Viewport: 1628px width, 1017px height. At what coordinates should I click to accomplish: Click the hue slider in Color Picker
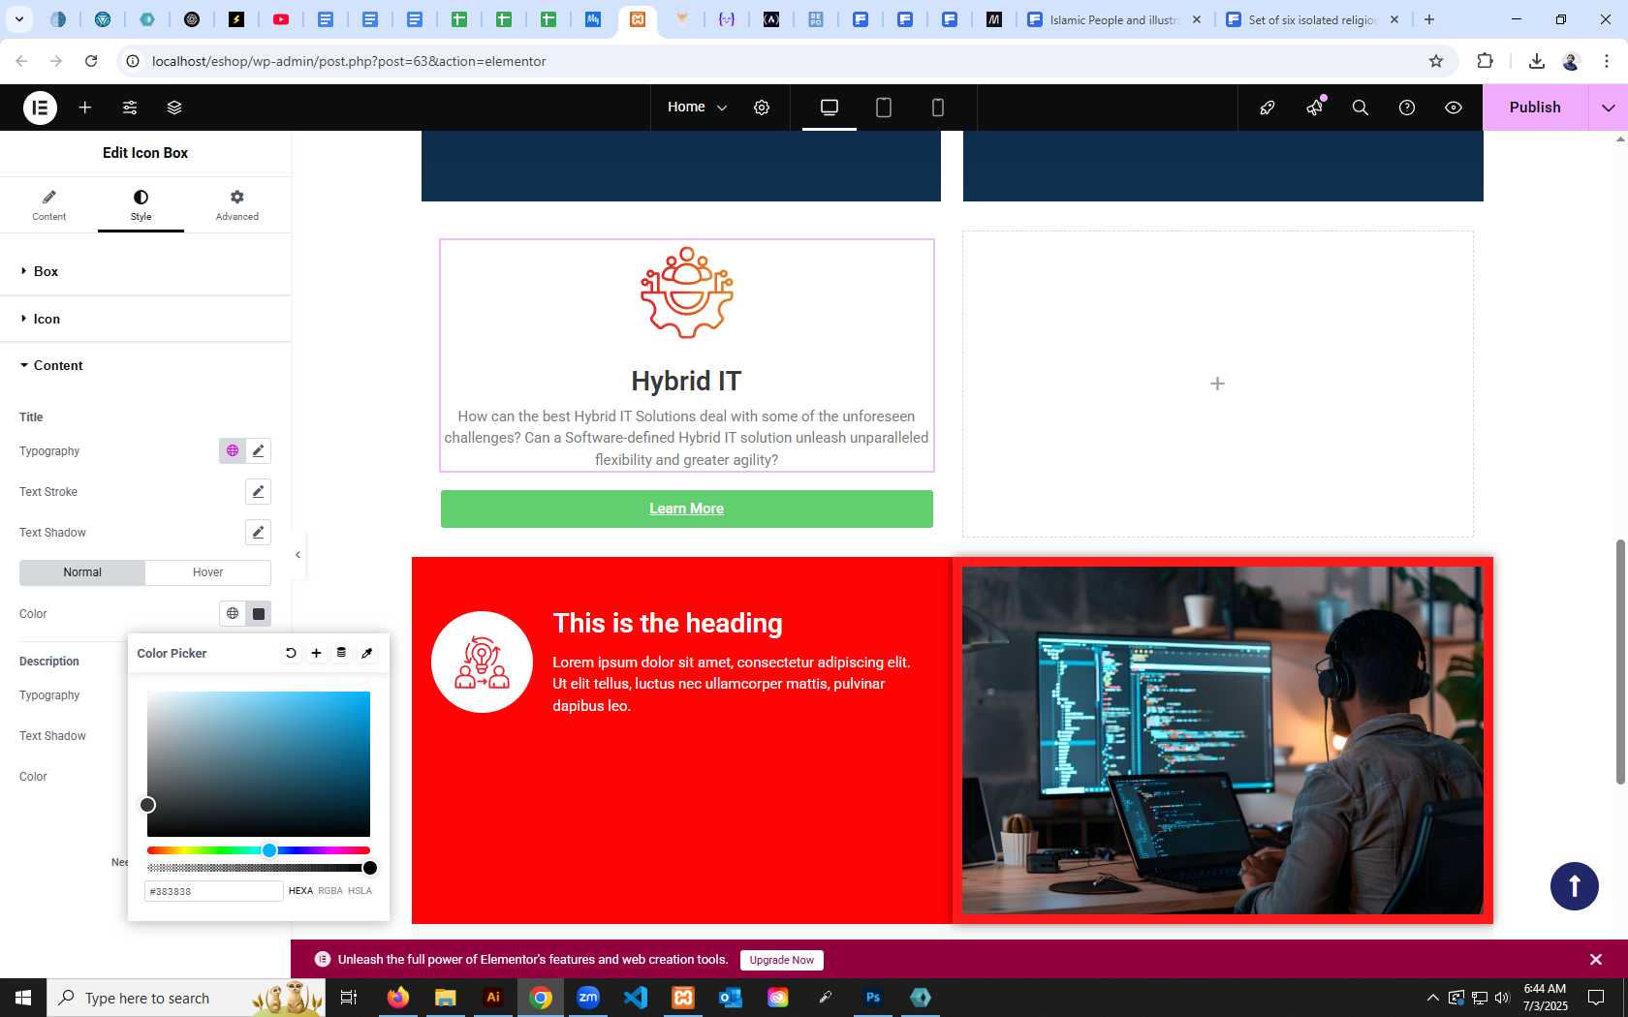(x=259, y=850)
